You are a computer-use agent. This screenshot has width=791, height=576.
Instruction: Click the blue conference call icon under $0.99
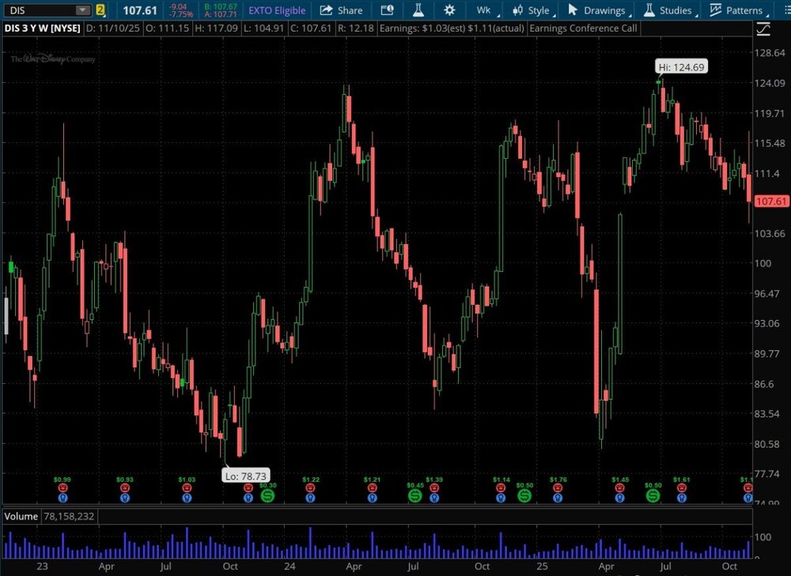click(62, 498)
